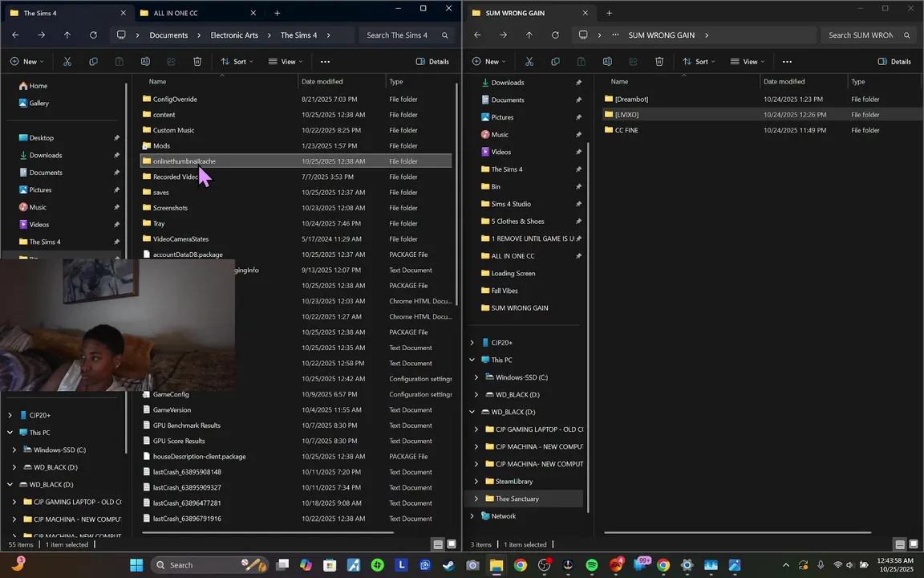
Task: Select GPU Benchmark Results file
Action: tap(297, 425)
